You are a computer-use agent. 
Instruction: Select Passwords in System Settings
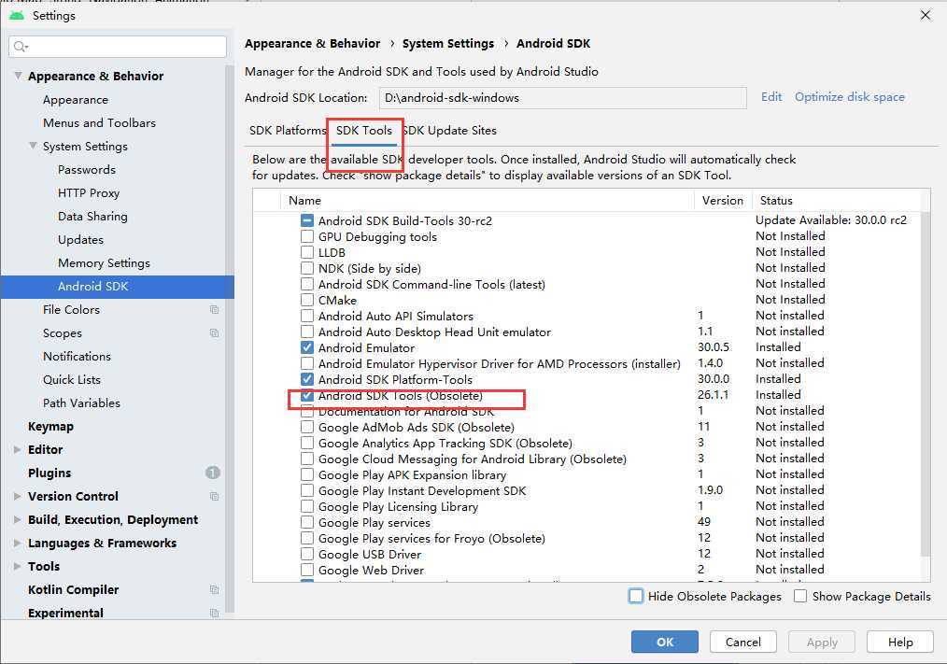pos(86,170)
